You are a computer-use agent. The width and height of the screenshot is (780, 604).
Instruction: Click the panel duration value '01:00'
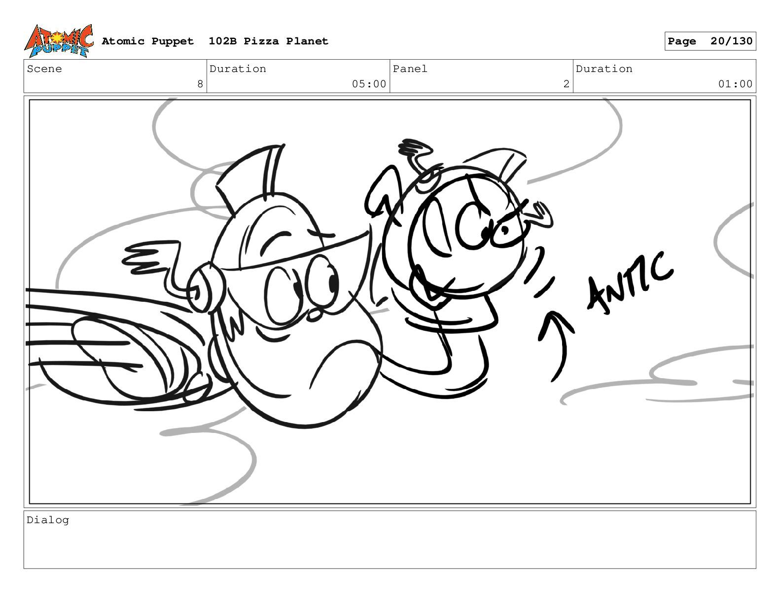(x=735, y=84)
